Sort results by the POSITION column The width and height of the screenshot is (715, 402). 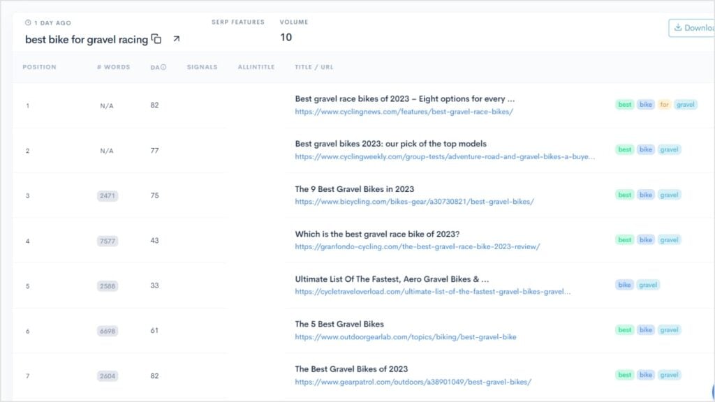coord(39,66)
